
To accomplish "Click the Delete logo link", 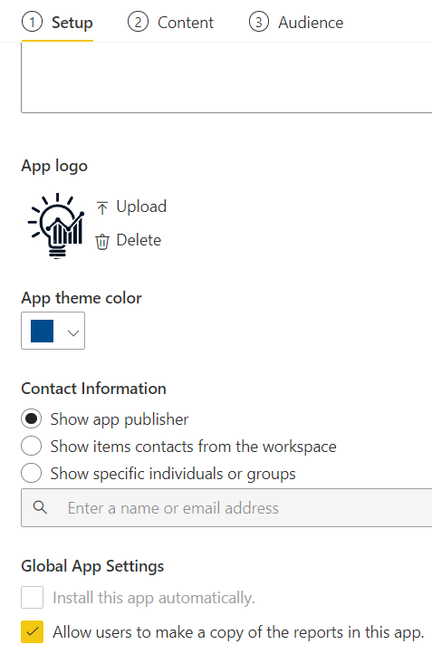I will click(x=139, y=240).
